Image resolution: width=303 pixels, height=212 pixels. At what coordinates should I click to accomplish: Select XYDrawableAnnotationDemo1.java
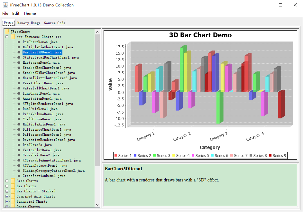pos(51,160)
